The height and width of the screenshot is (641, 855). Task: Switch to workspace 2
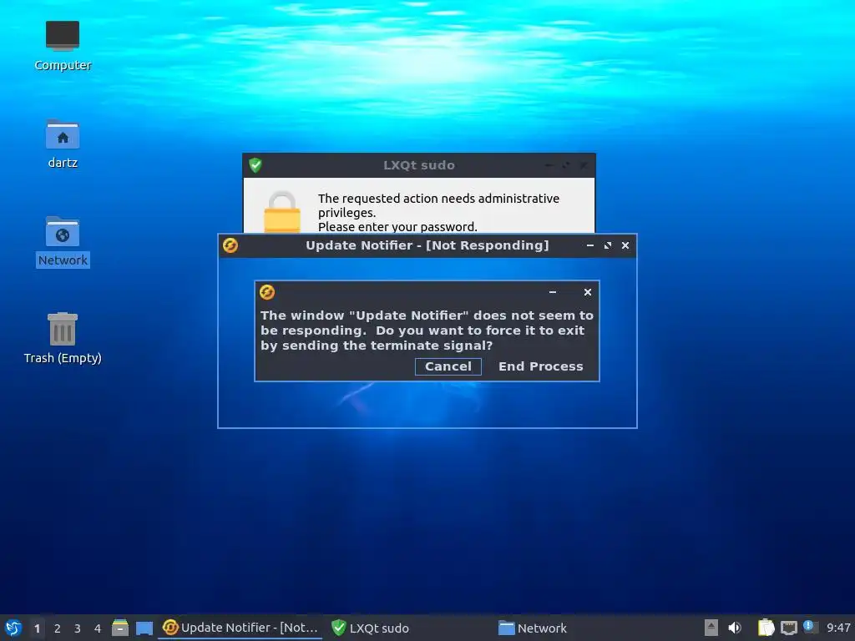[58, 628]
